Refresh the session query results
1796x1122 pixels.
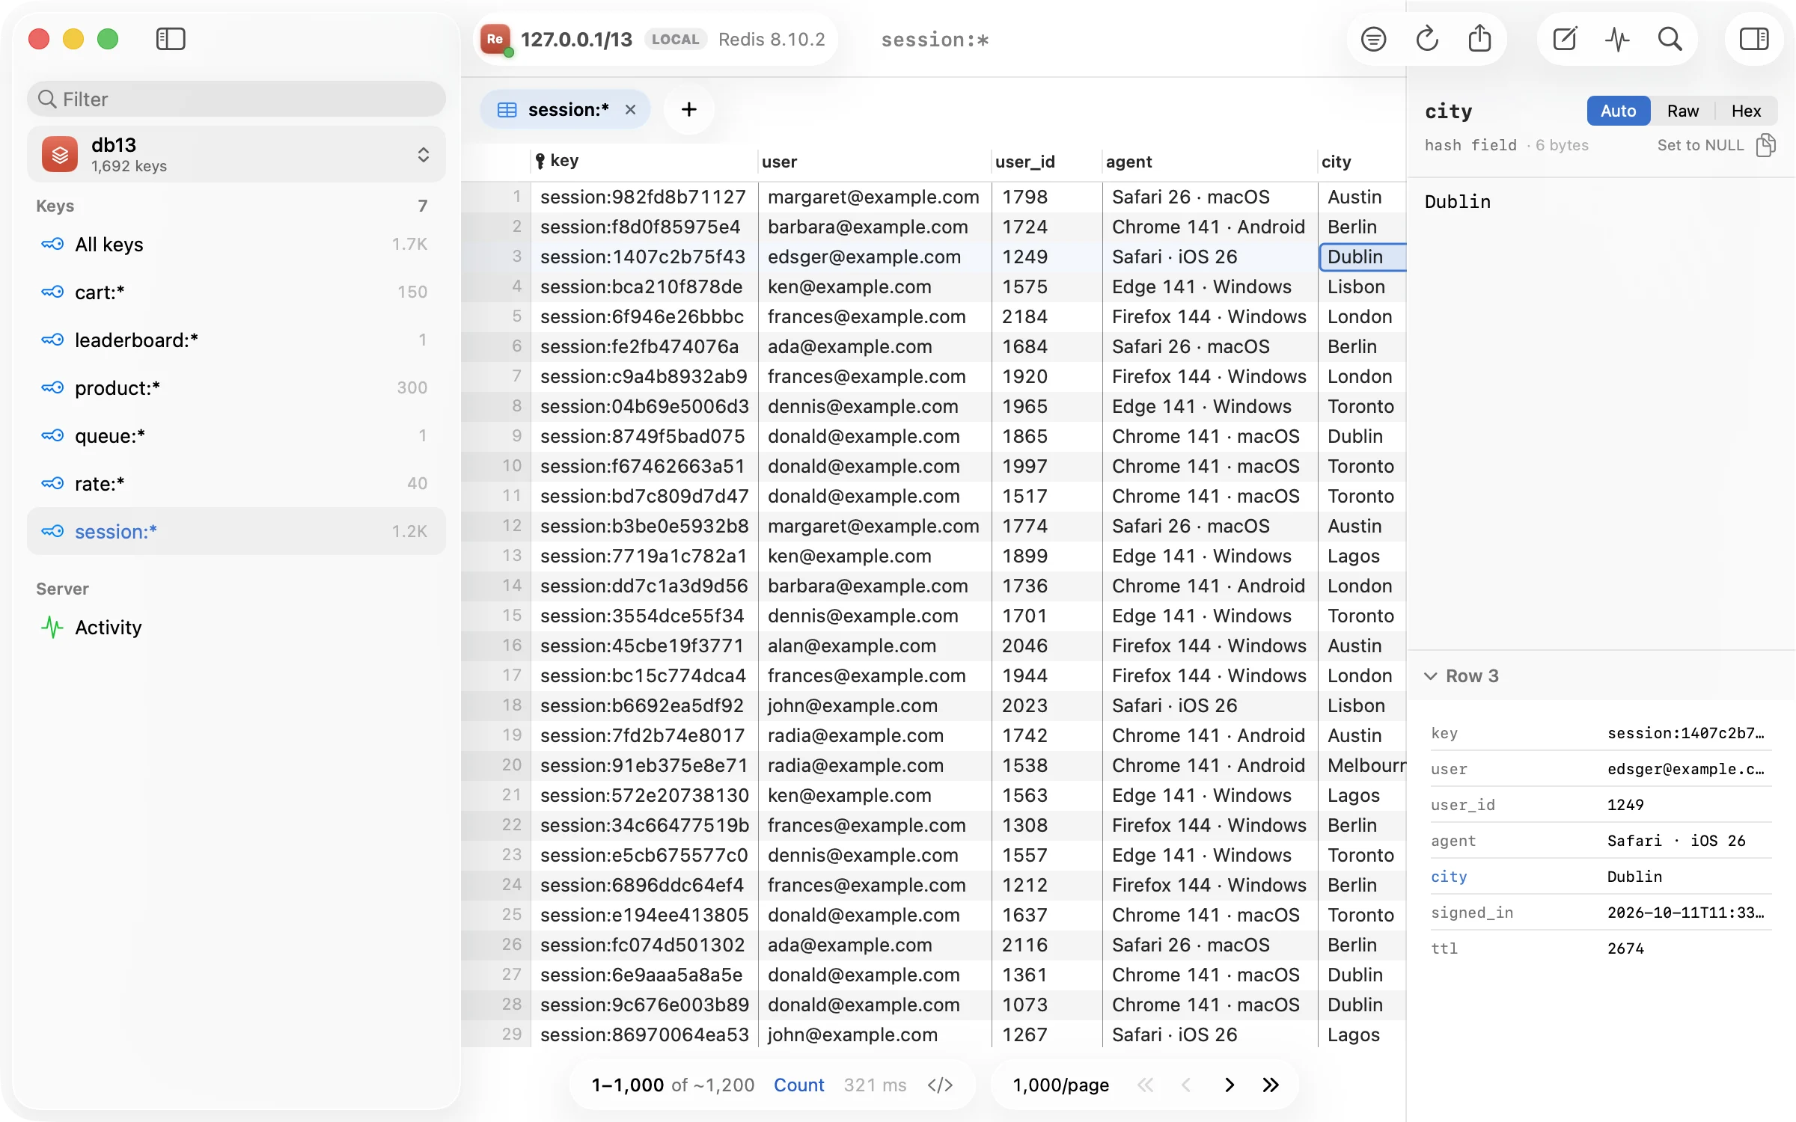pos(1427,39)
